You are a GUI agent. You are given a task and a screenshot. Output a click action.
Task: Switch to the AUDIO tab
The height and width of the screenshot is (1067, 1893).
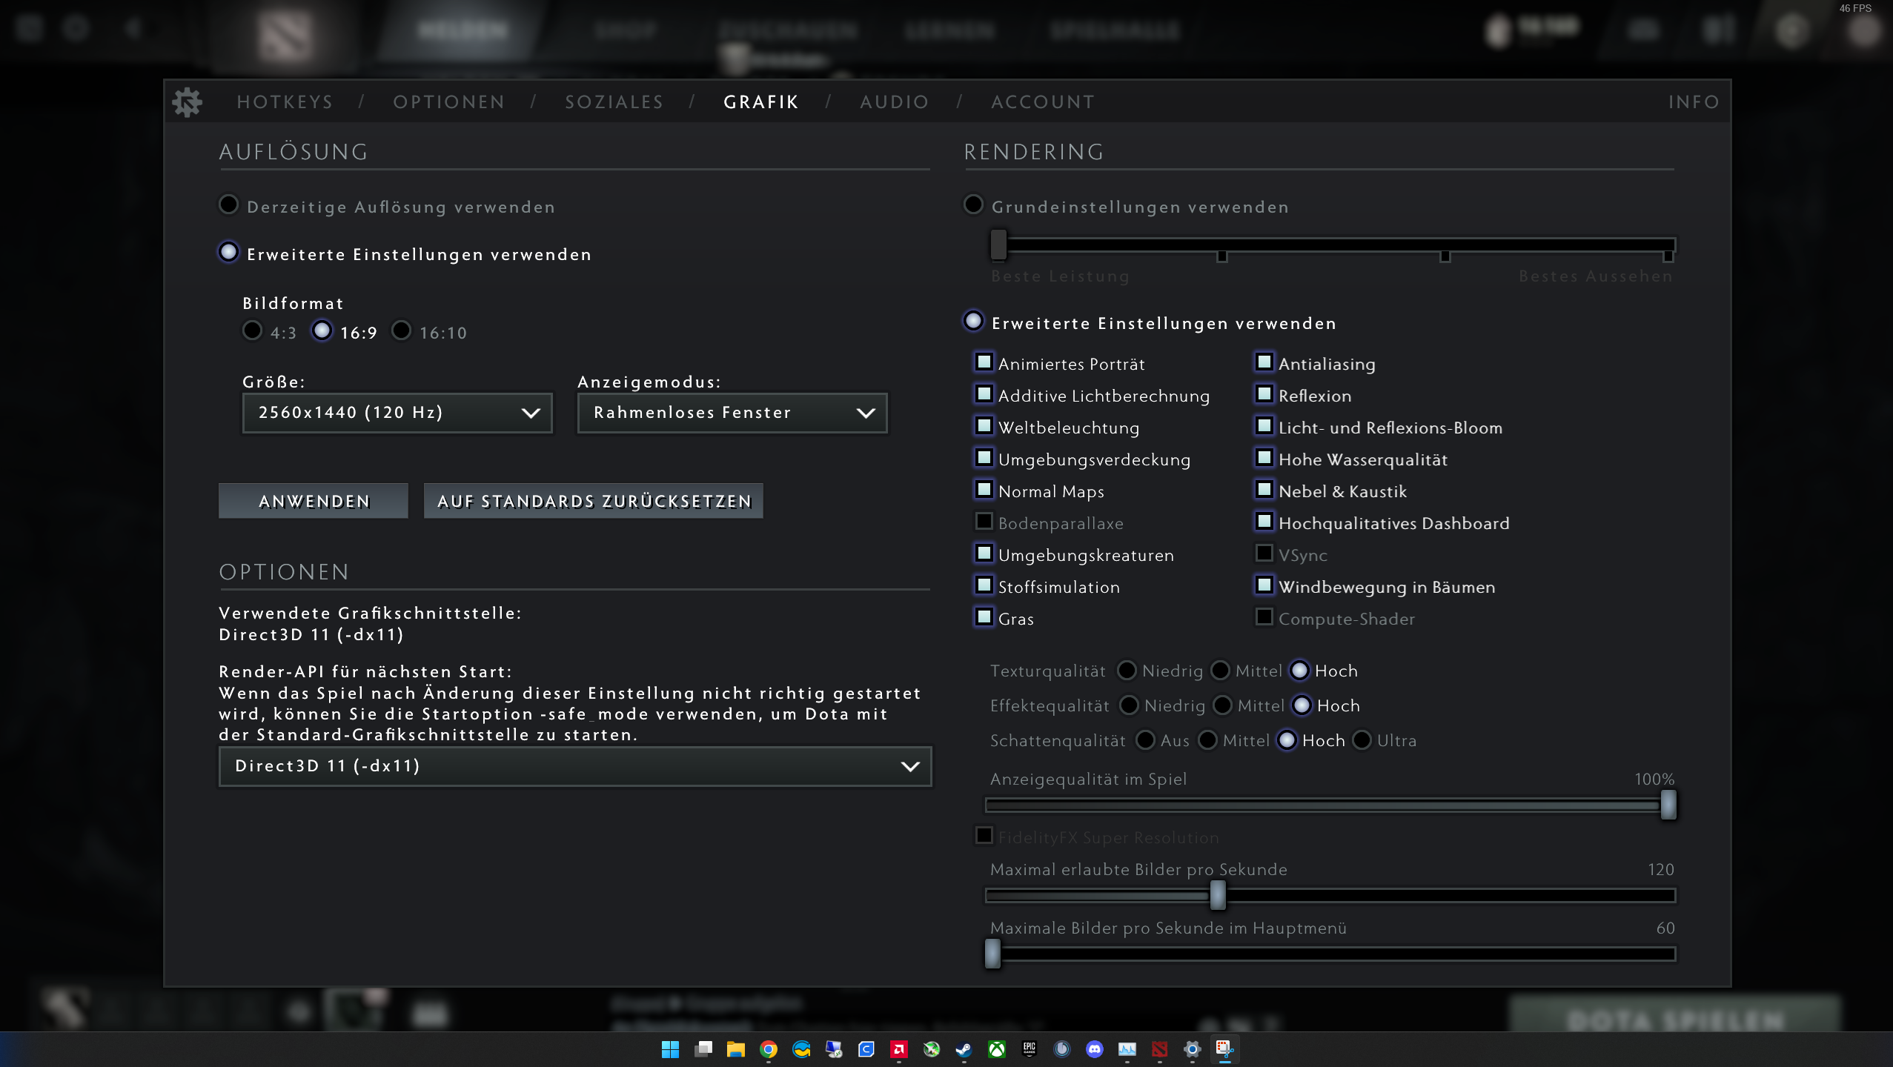pos(894,102)
